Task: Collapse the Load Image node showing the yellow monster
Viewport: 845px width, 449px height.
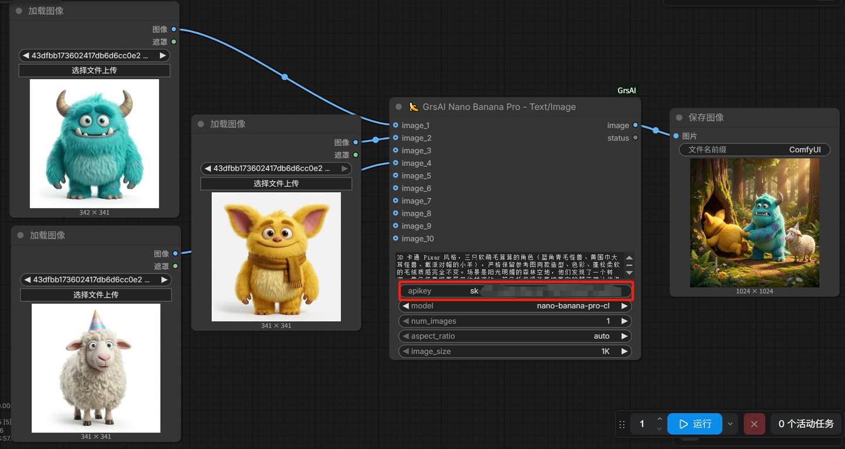Action: [201, 124]
